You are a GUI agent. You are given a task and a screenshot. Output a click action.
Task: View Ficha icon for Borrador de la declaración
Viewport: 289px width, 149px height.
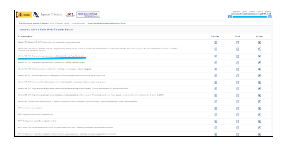238,108
